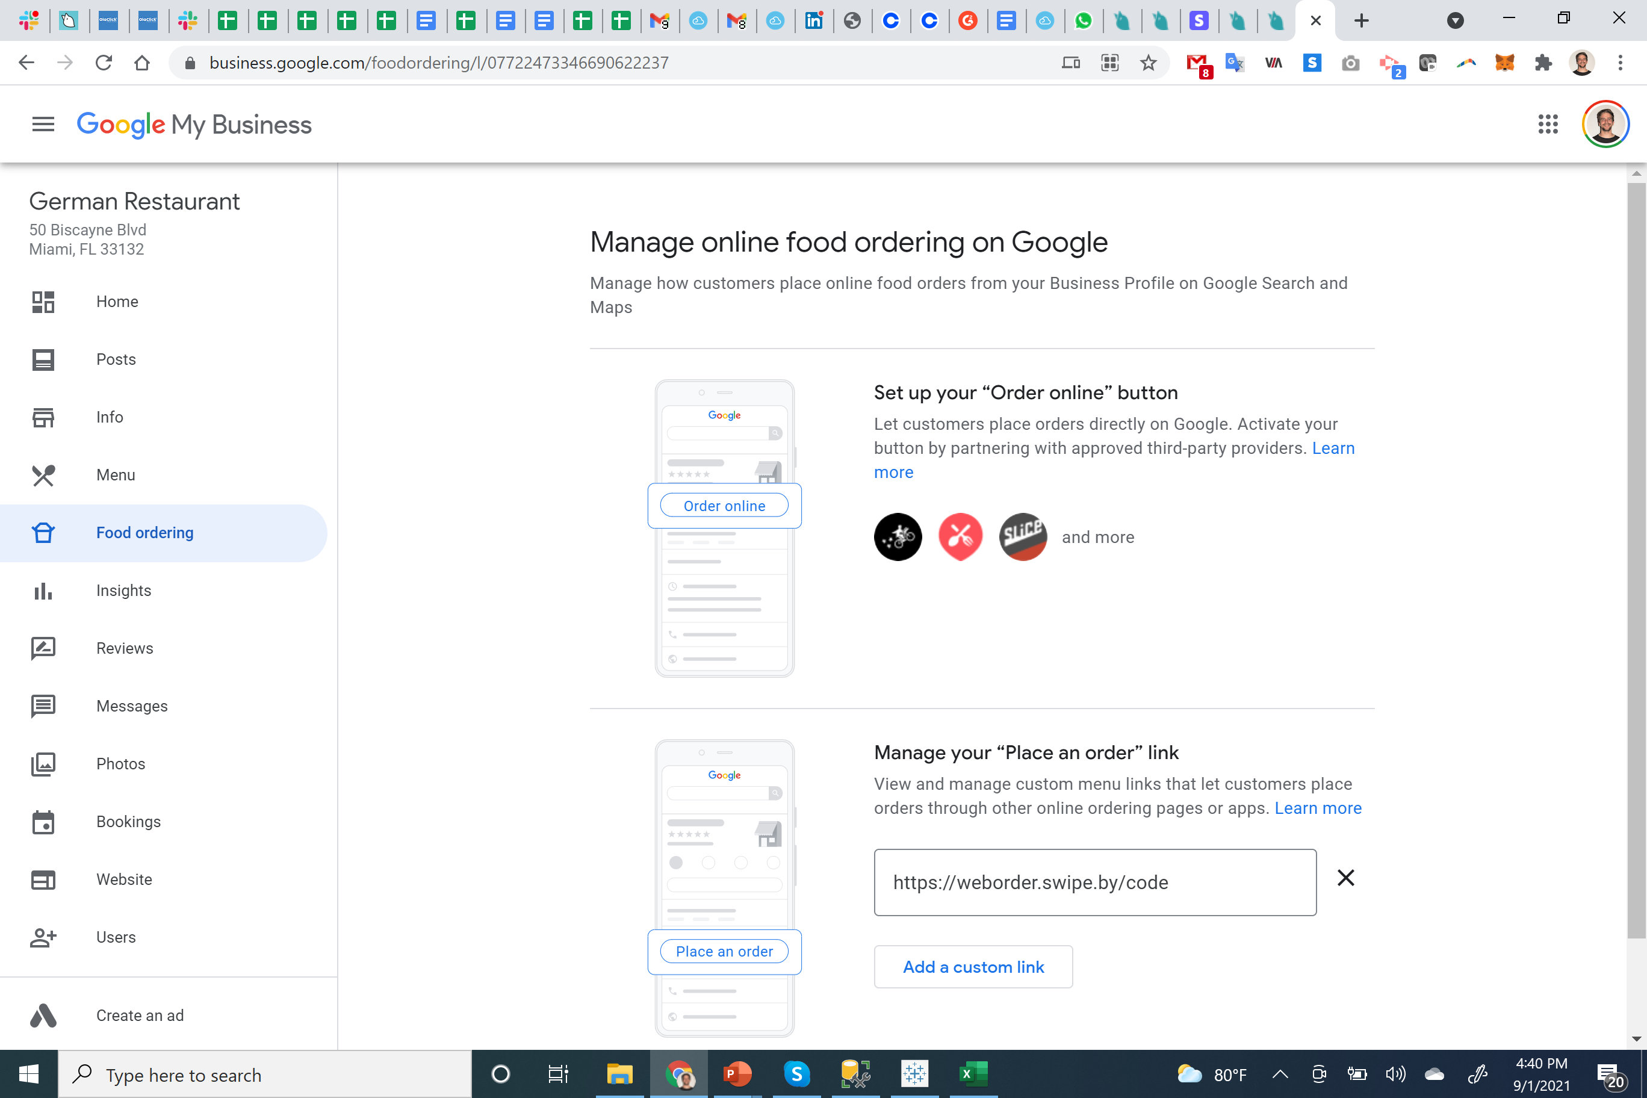Click the Photos icon in sidebar
1647x1098 pixels.
[43, 764]
